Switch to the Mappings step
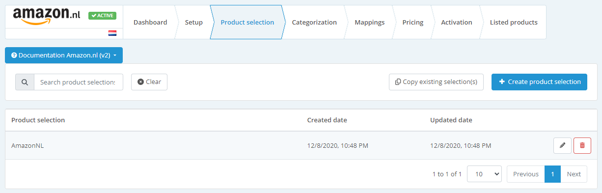Viewport: 602px width, 193px height. point(369,22)
